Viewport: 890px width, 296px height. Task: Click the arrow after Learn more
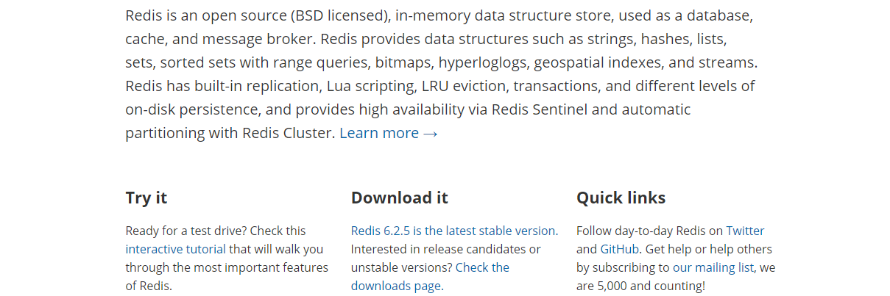coord(431,134)
